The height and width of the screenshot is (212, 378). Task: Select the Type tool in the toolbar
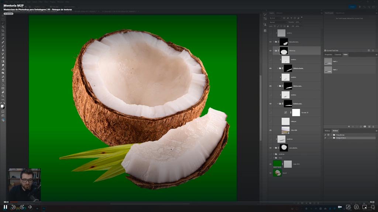[3, 81]
